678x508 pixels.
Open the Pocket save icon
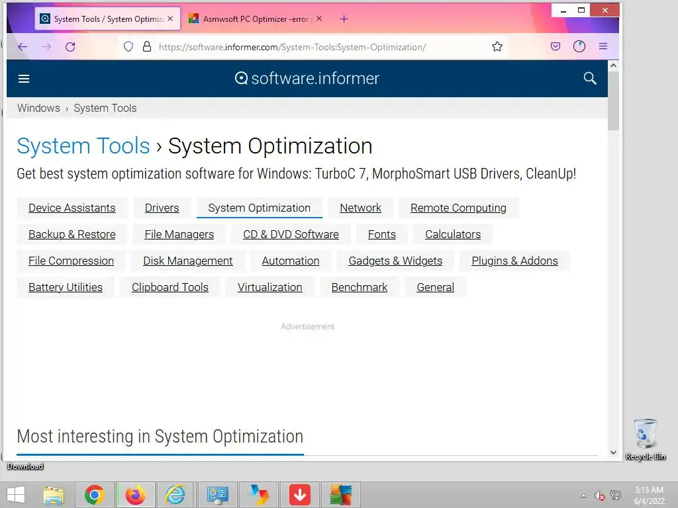click(x=556, y=47)
